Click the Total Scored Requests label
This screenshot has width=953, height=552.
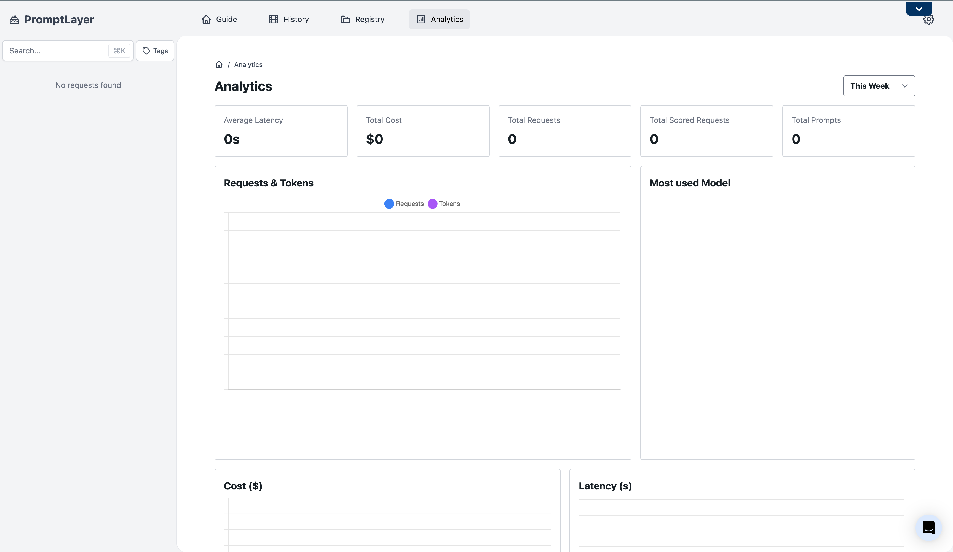[689, 120]
